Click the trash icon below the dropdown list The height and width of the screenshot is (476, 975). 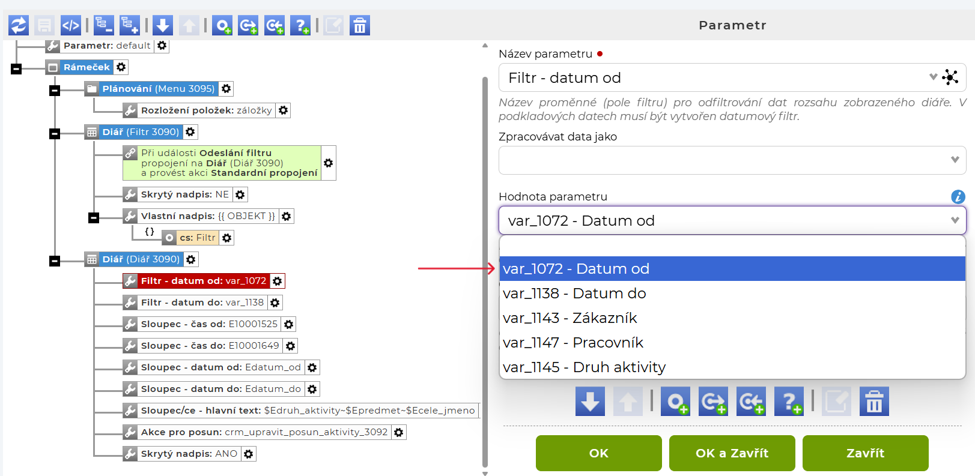[x=874, y=402]
